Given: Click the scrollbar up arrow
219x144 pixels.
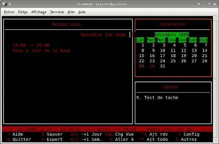Looking at the screenshot, I should [x=215, y=18].
